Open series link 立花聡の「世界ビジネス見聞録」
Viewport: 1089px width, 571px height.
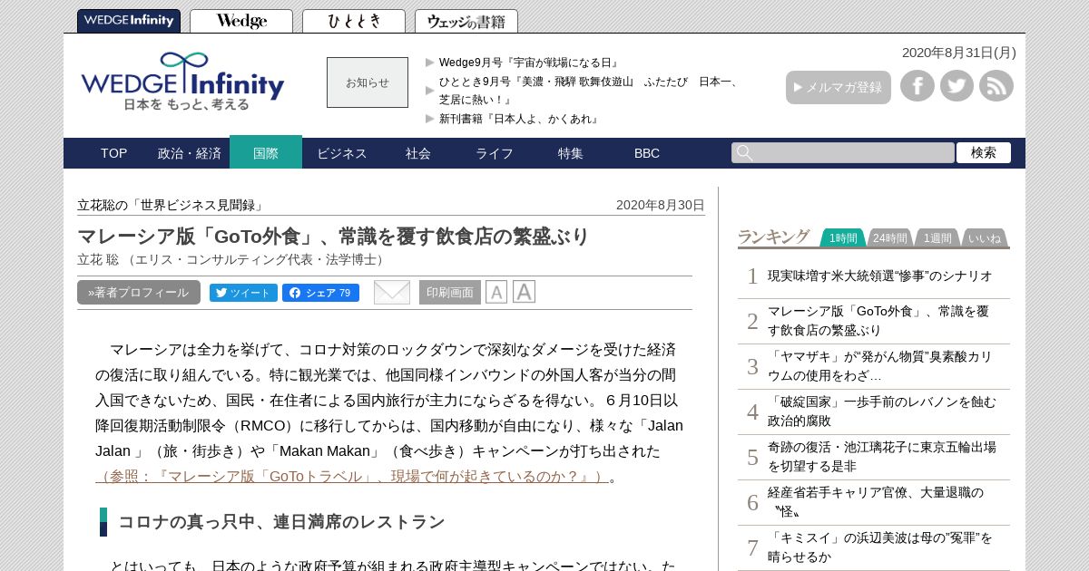point(172,205)
